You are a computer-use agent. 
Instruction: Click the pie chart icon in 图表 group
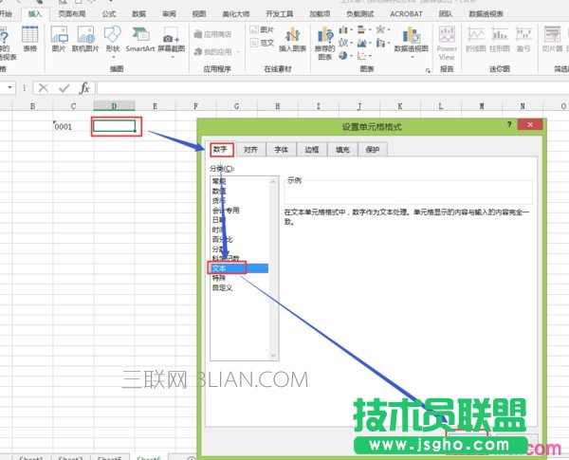tap(343, 56)
